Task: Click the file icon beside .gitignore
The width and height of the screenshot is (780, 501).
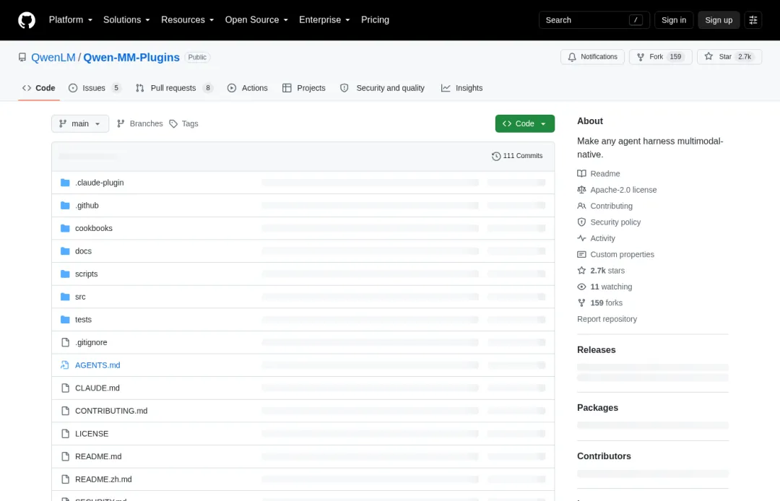Action: coord(65,342)
